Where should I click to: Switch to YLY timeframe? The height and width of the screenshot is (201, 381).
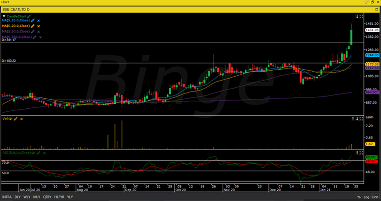(x=70, y=197)
